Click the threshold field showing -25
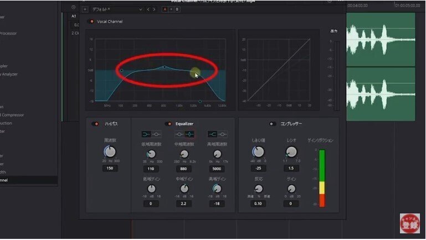This screenshot has height=240, width=426. 258,169
